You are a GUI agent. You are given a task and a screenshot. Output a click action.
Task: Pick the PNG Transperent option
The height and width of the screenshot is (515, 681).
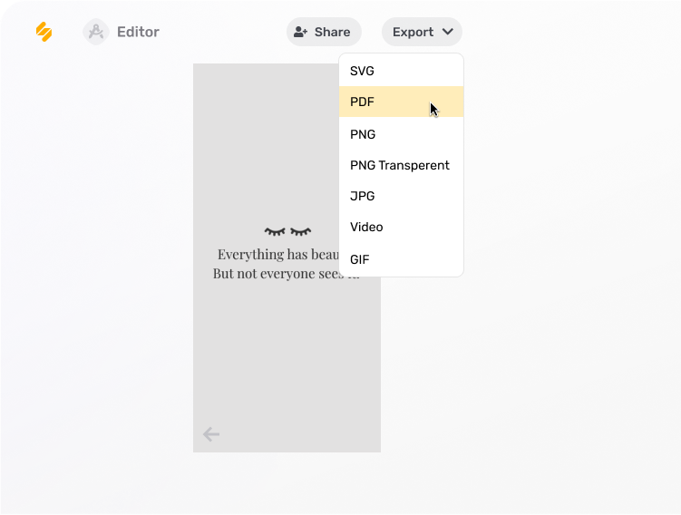click(x=401, y=165)
